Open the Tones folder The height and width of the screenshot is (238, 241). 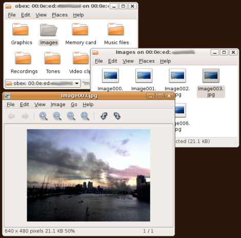point(52,58)
